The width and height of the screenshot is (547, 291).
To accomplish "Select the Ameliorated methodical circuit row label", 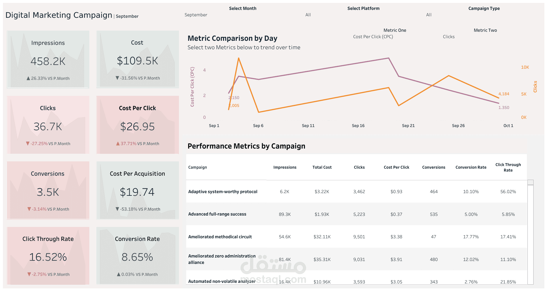I will pos(220,237).
